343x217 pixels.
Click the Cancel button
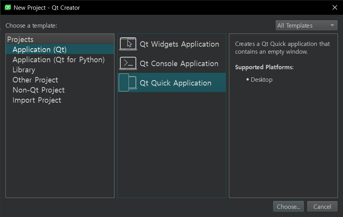click(322, 206)
